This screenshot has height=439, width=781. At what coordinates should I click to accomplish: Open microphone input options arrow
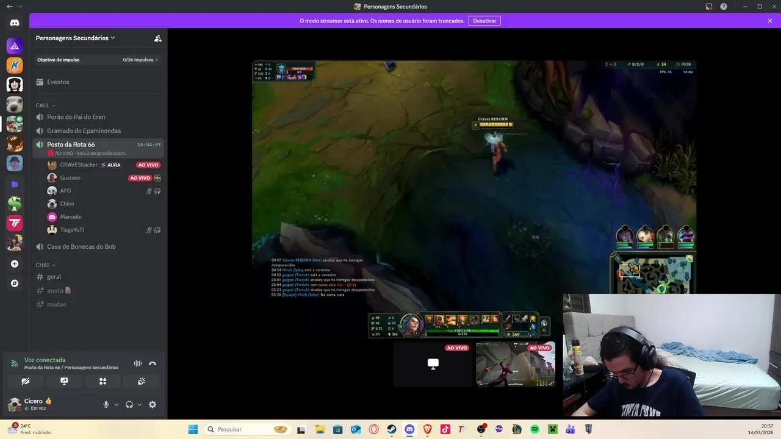tap(116, 404)
